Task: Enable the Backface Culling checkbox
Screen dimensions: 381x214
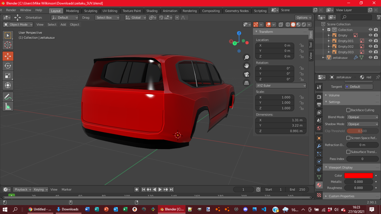Action: [x=348, y=110]
